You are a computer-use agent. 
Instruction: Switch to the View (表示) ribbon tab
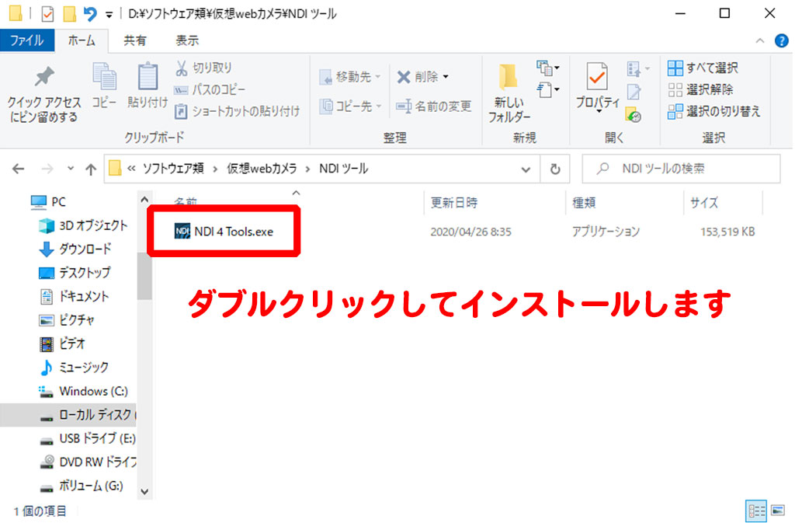tap(186, 40)
